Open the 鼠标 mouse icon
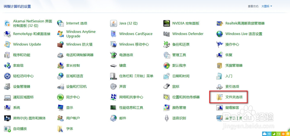Viewport: 290px width, 136px height. 167,86
